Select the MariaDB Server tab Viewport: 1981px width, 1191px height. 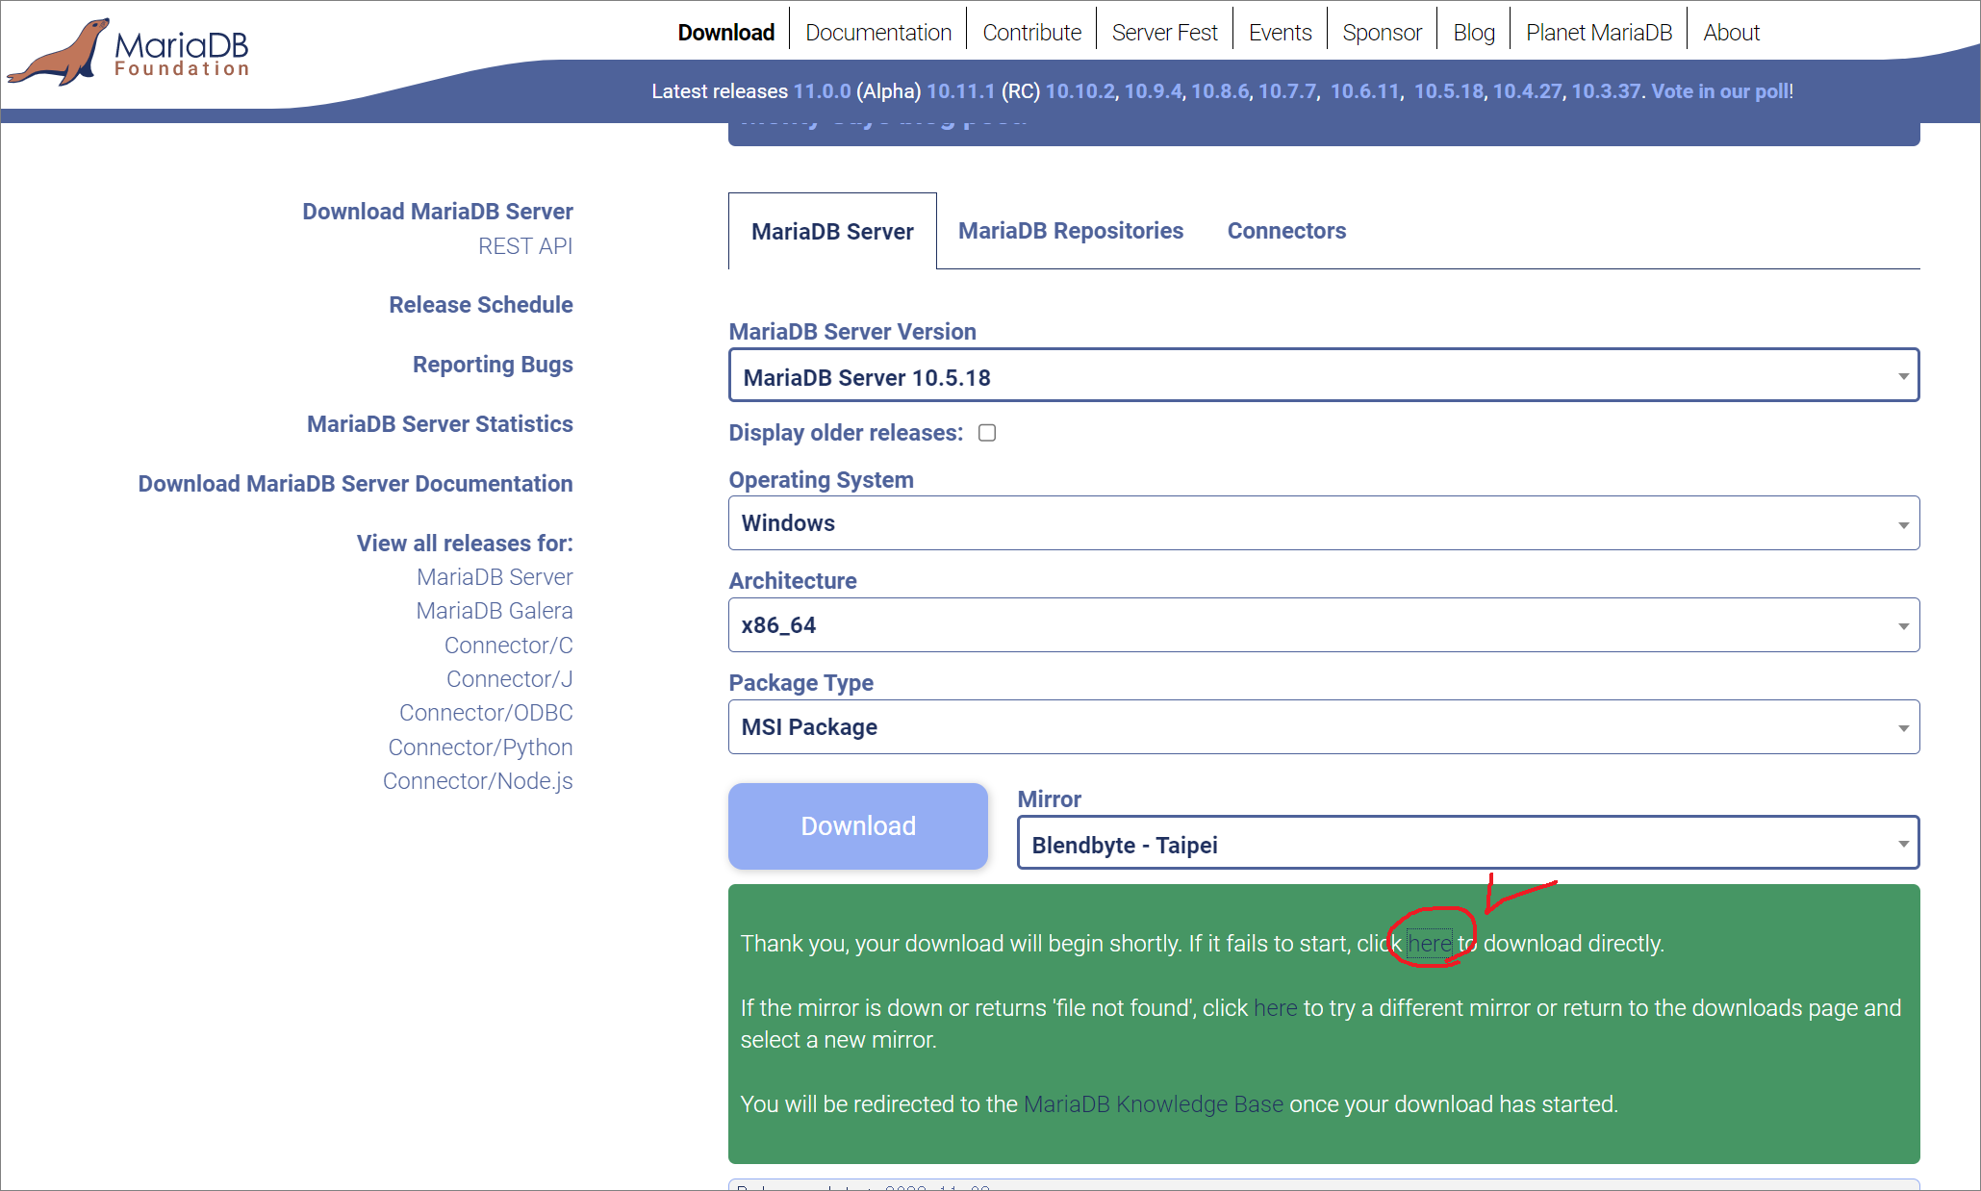tap(832, 231)
